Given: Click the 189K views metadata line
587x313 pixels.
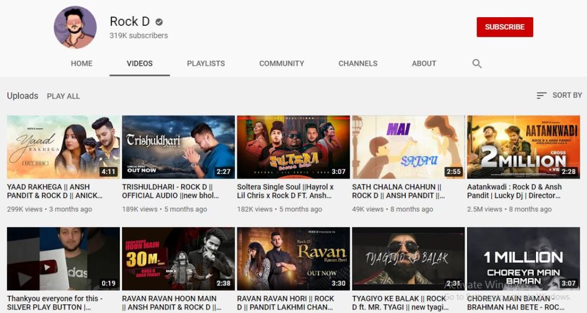Looking at the screenshot, I should 165,209.
